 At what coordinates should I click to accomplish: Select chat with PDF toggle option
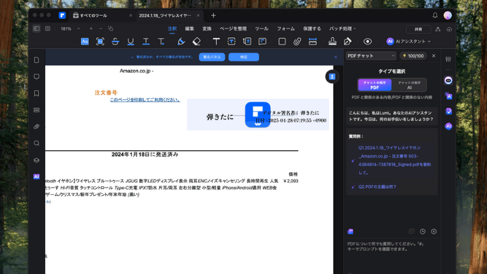pyautogui.click(x=374, y=85)
